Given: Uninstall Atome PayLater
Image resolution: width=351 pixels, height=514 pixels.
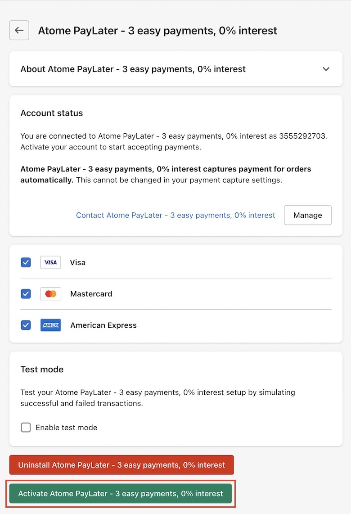Looking at the screenshot, I should (121, 465).
